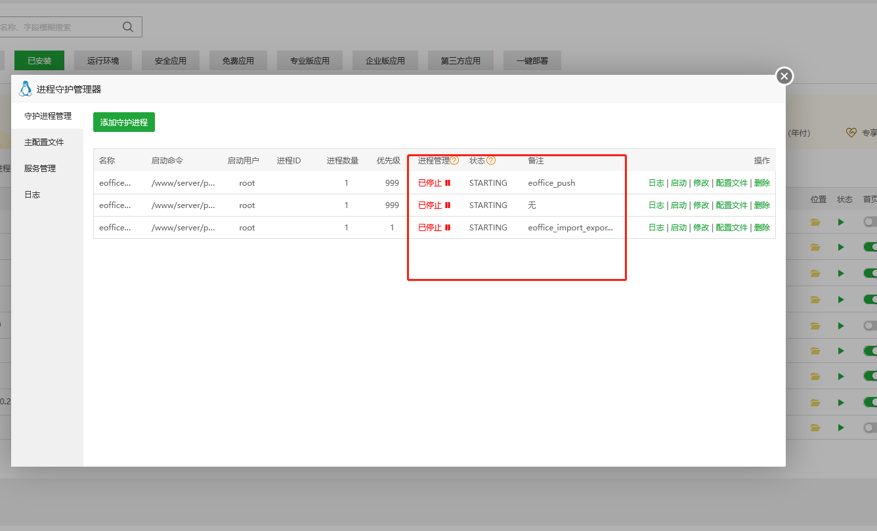This screenshot has height=531, width=877.
Task: Select 守护进程管理 in dialog sidebar
Action: click(47, 116)
